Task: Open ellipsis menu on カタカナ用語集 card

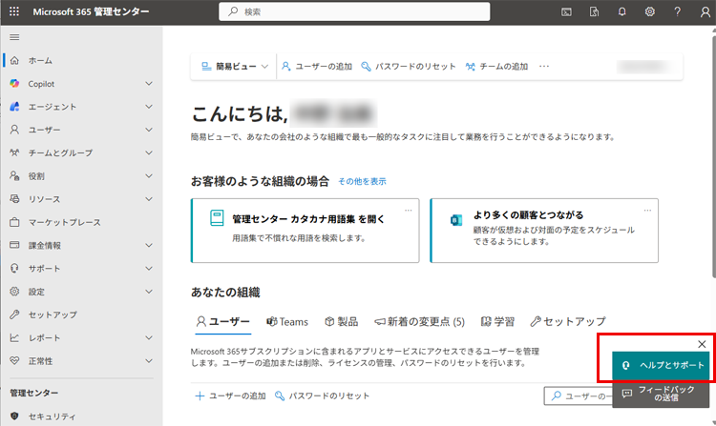Action: tap(409, 210)
